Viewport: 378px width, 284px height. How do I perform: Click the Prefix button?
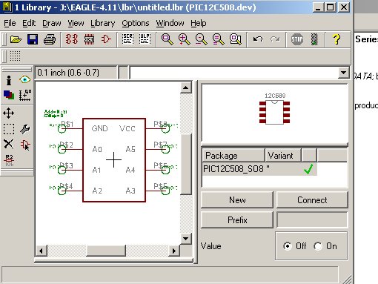pyautogui.click(x=237, y=219)
